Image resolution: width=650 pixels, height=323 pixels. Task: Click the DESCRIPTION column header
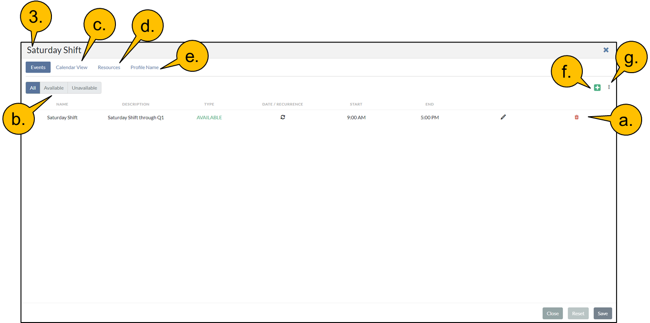click(x=136, y=104)
